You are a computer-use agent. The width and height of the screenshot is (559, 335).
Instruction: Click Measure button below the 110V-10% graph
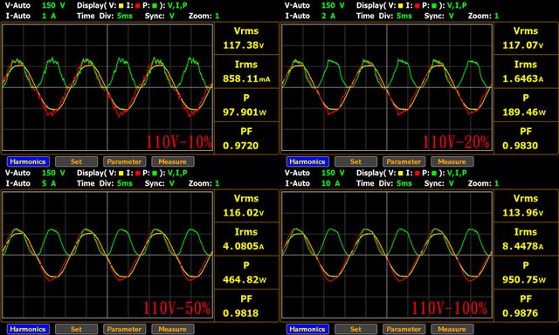(173, 161)
